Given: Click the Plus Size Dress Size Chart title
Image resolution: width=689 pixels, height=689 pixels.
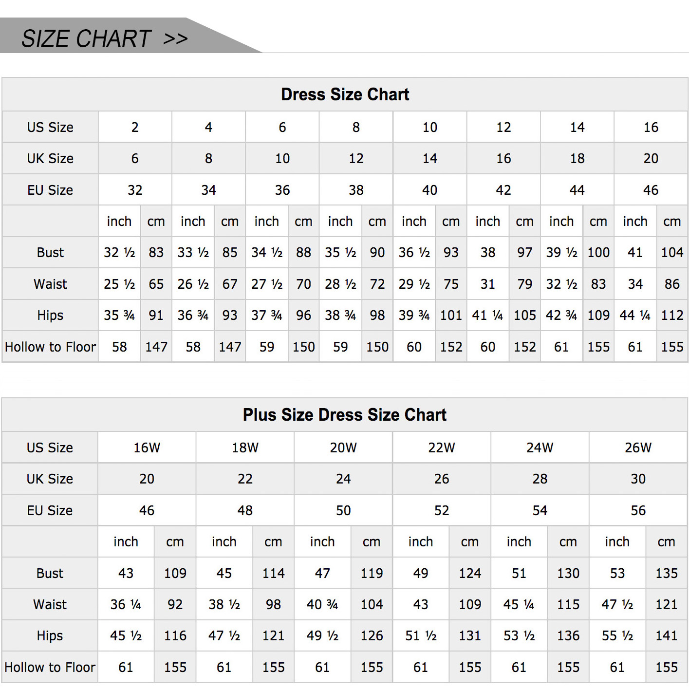Looking at the screenshot, I should 345,415.
